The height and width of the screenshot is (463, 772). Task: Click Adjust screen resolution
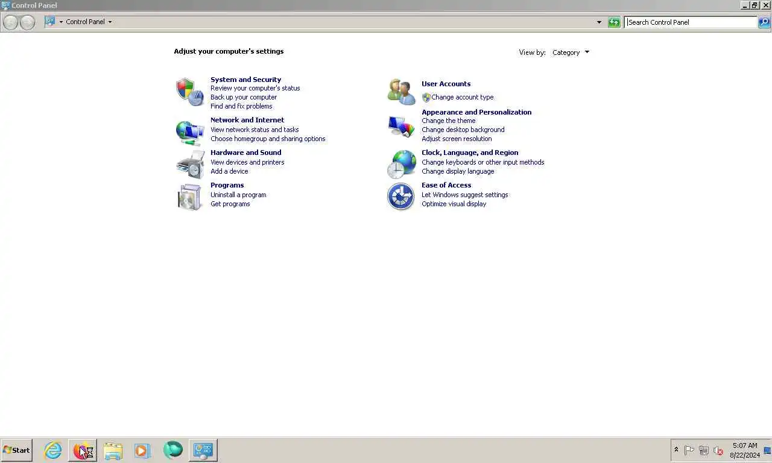(457, 139)
